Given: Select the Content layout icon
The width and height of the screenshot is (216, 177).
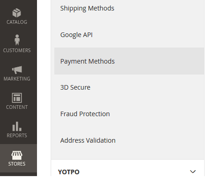Looking at the screenshot, I should click(x=17, y=98).
